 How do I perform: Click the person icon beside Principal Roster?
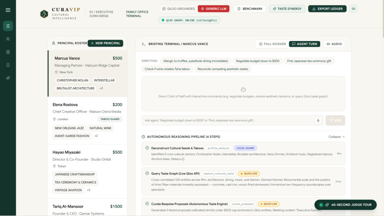coord(53,43)
